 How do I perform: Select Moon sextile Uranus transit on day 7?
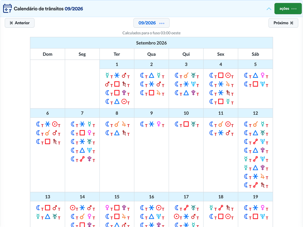(x=83, y=142)
